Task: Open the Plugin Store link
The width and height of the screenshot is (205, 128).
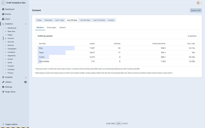Action: 10,92
